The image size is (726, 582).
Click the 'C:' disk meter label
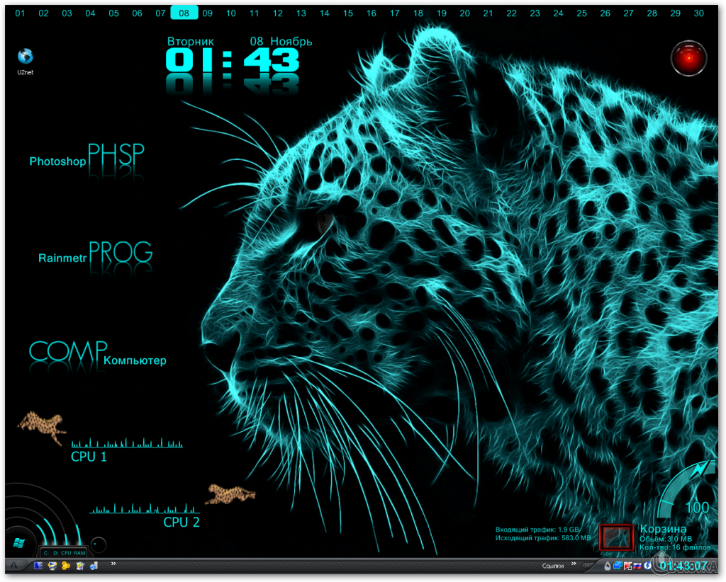[x=46, y=553]
